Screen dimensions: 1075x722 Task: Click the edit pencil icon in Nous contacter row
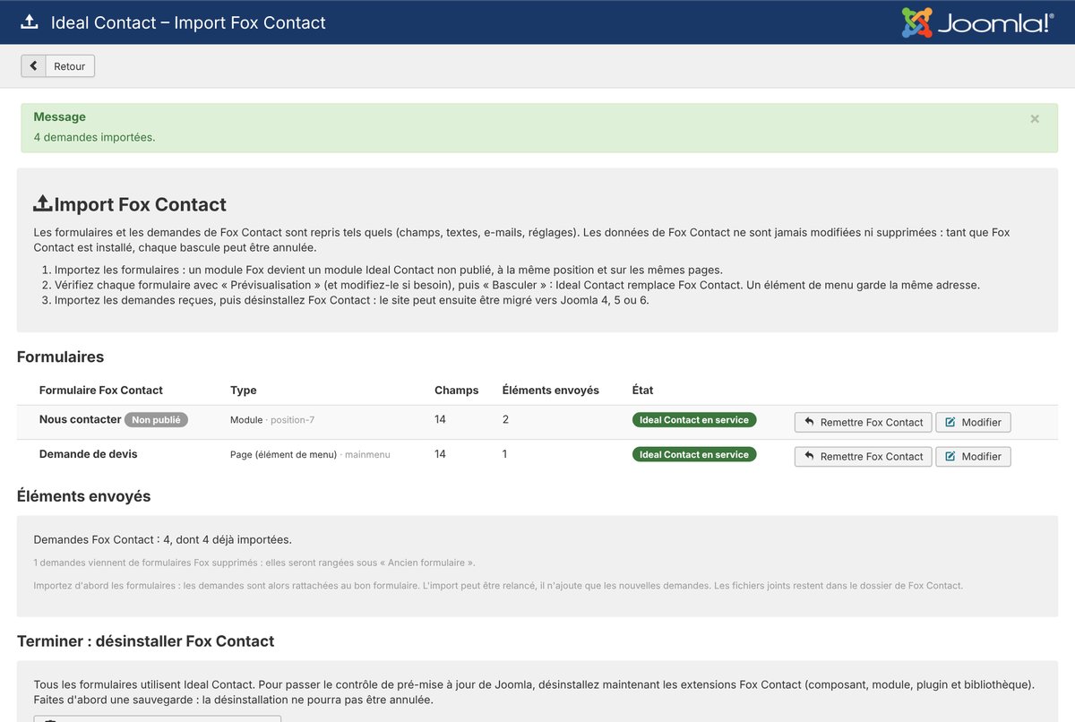click(x=950, y=422)
